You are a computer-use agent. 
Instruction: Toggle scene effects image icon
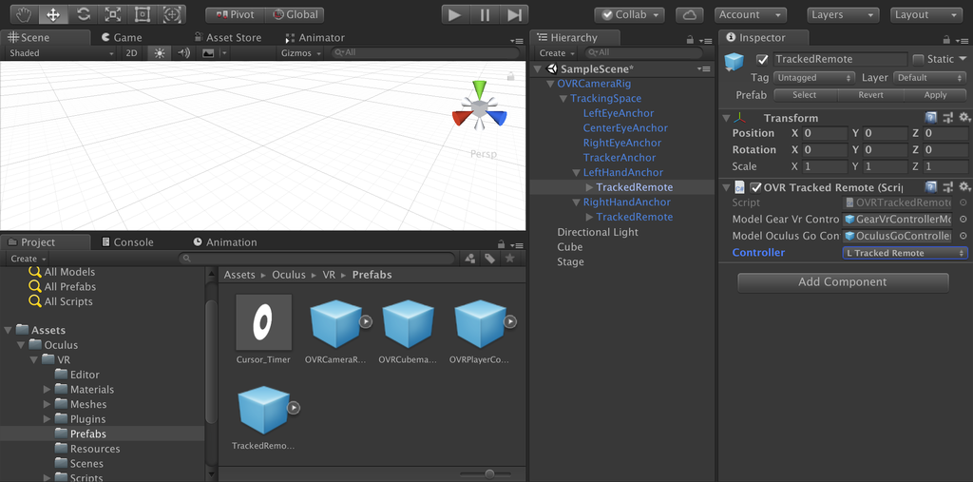tap(208, 53)
